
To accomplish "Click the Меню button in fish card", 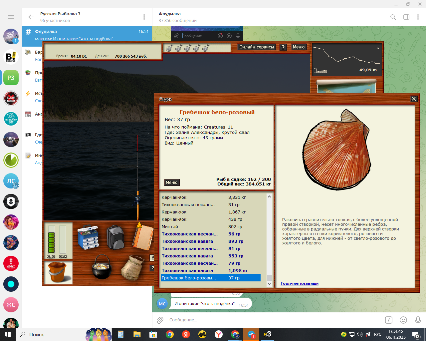I will pyautogui.click(x=172, y=182).
